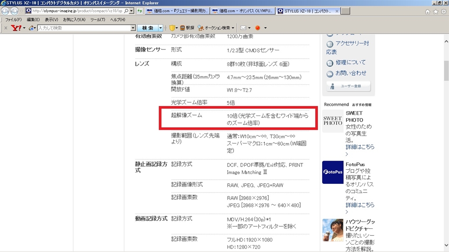This screenshot has width=449, height=252.
Task: Open the dropdown arrow beside the 検索 button
Action: (160, 28)
